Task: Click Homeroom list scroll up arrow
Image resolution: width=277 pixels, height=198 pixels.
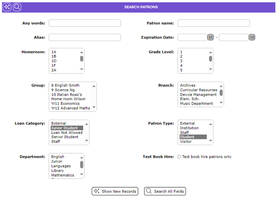Action: [x=81, y=52]
